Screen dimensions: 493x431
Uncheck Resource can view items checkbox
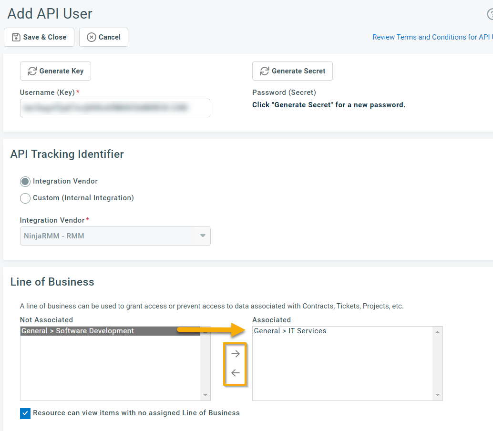point(25,413)
